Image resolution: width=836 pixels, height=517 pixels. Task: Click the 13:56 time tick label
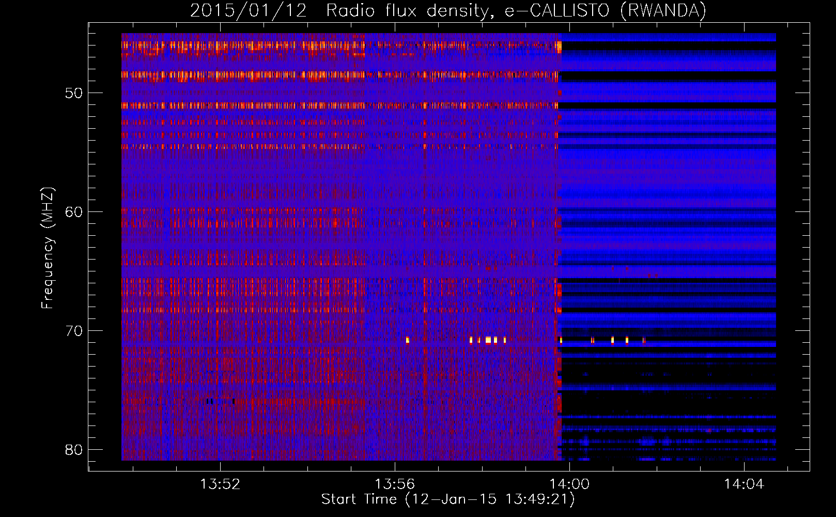click(x=395, y=484)
